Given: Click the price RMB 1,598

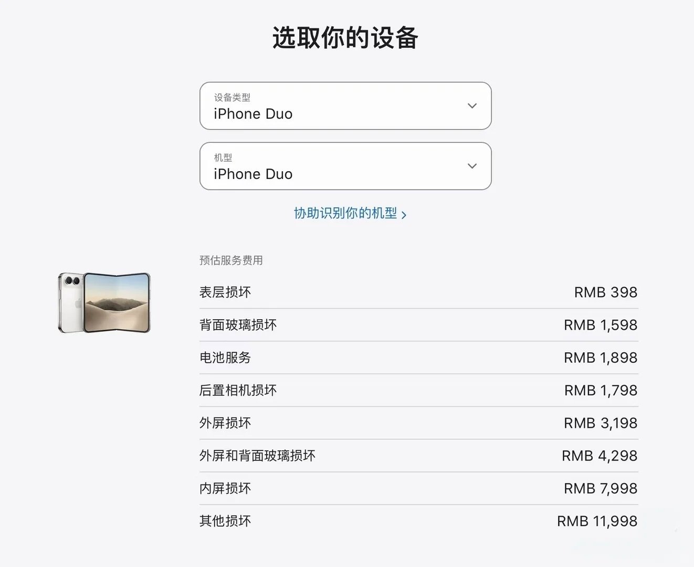Looking at the screenshot, I should point(601,325).
